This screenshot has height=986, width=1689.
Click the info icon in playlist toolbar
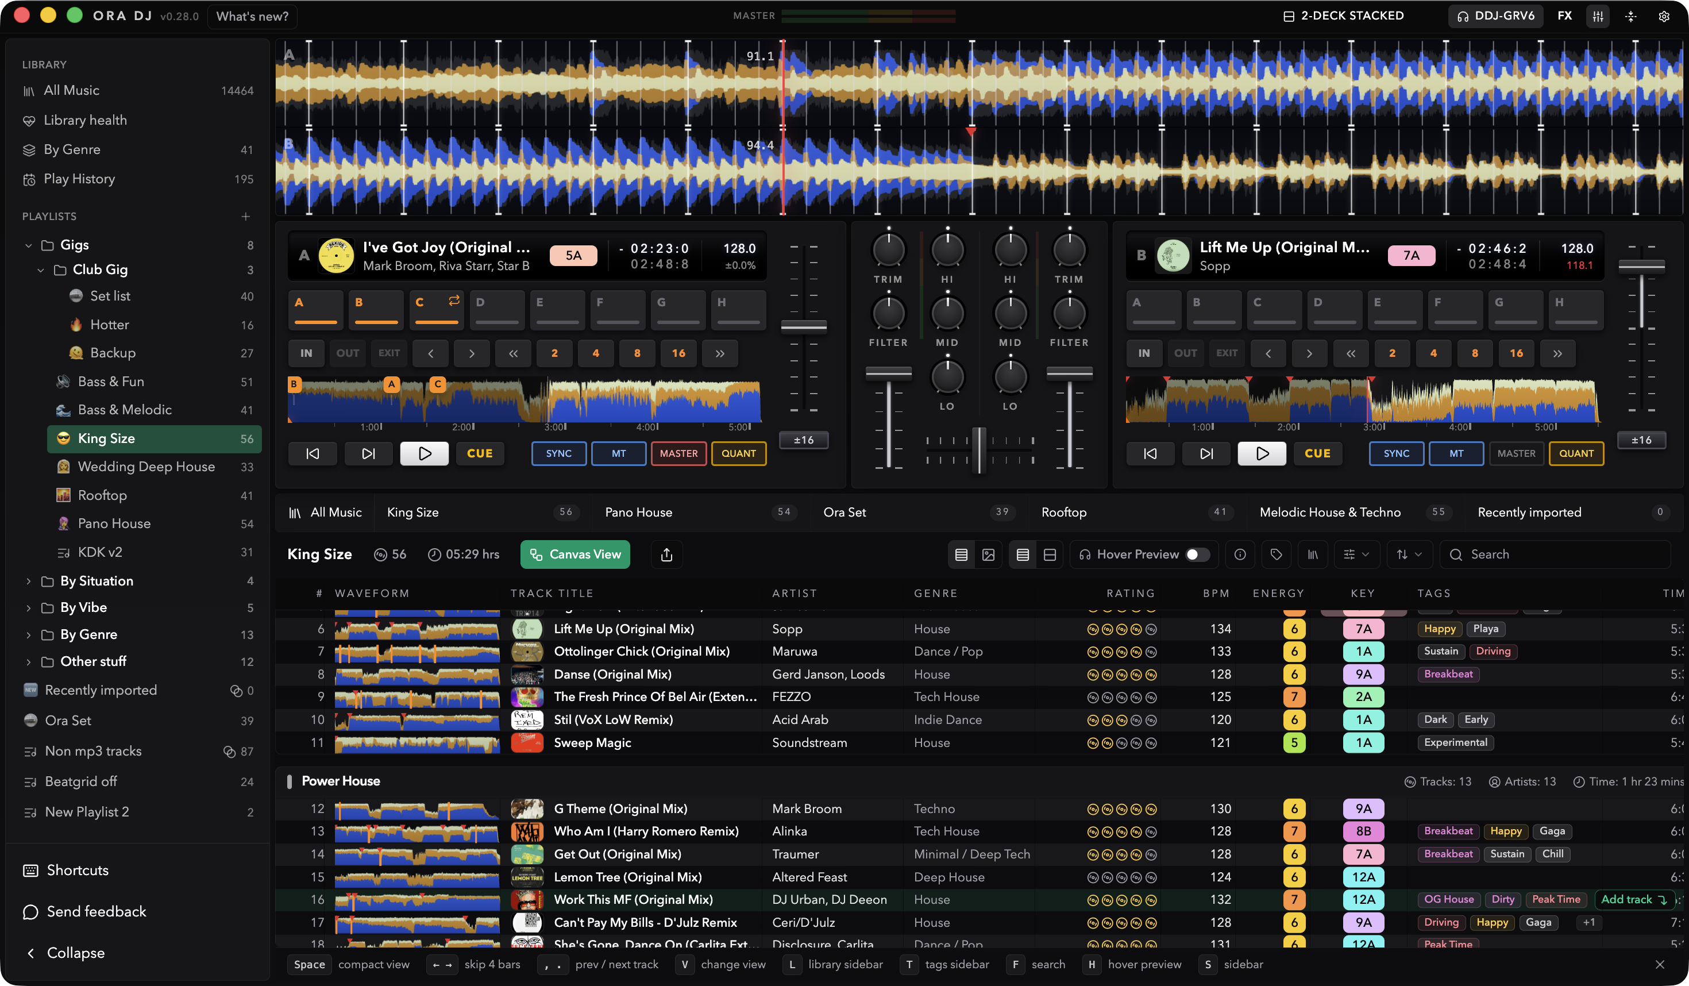tap(1240, 555)
